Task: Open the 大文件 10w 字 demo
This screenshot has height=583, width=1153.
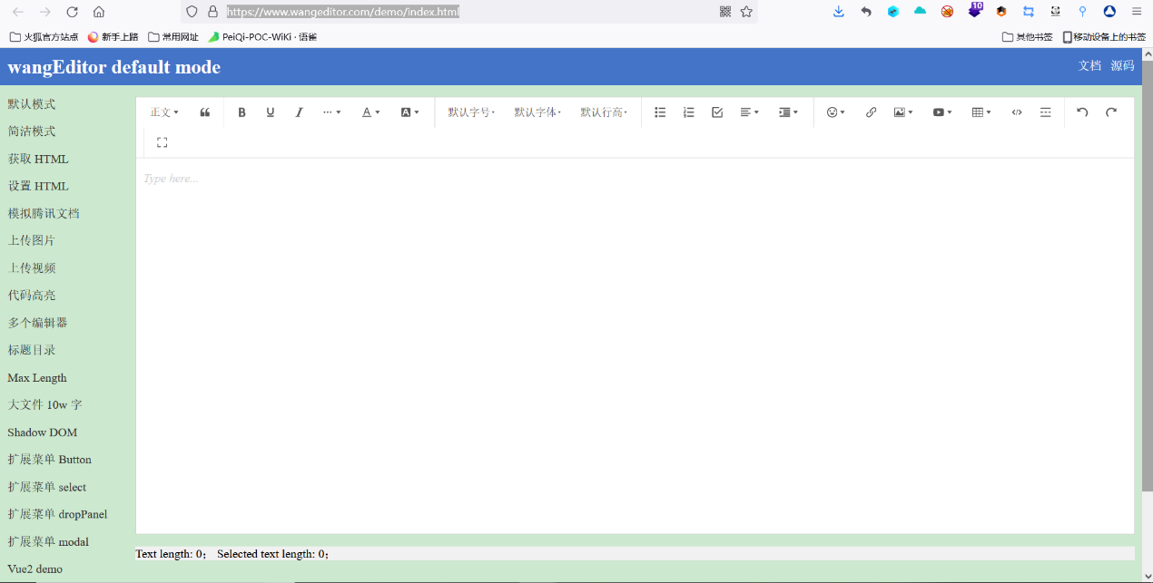Action: pos(45,404)
